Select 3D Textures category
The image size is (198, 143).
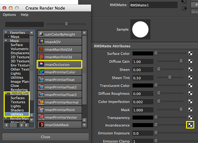tap(20, 61)
